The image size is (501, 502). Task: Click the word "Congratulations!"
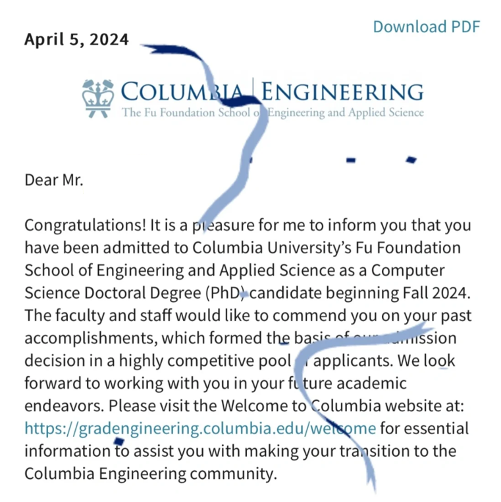point(85,226)
